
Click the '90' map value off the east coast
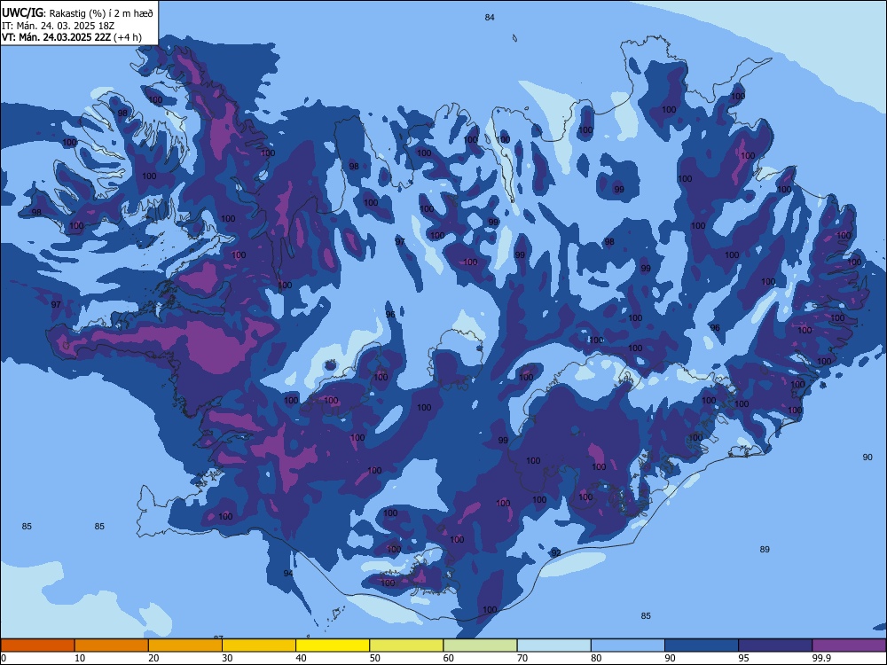(x=867, y=457)
